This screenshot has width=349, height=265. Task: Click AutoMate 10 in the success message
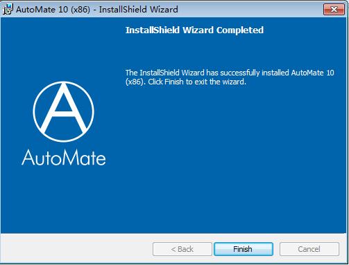[312, 73]
